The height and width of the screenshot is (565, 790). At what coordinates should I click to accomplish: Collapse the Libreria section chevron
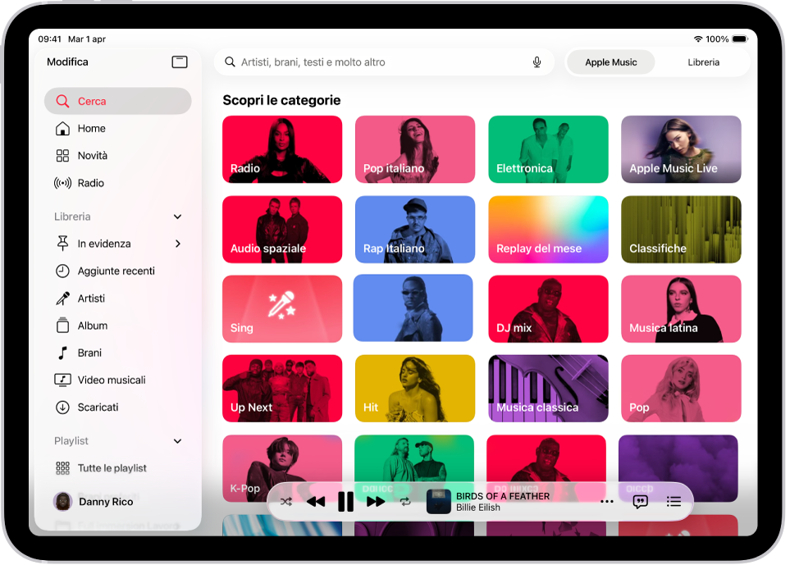177,216
